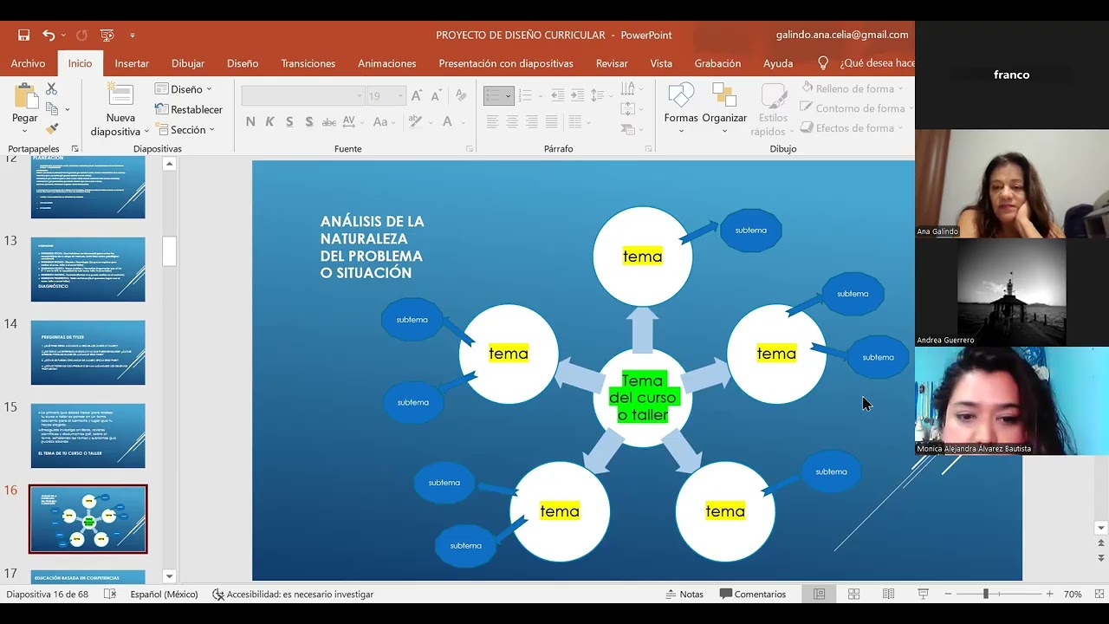Open the Archivo tab
This screenshot has width=1109, height=624.
pyautogui.click(x=28, y=63)
